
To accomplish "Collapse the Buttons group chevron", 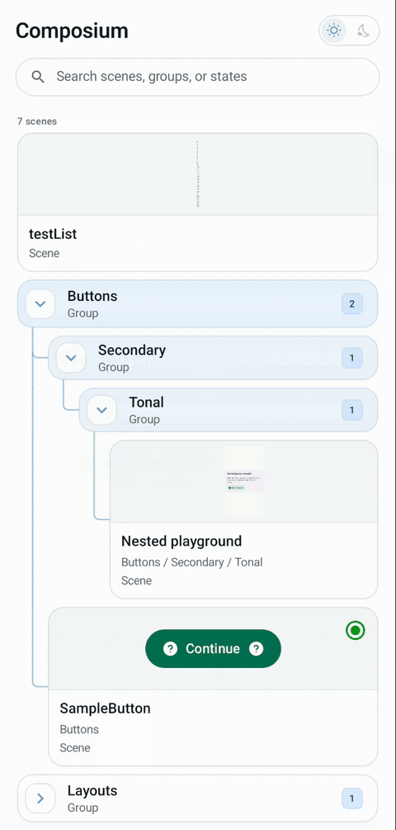I will 40,304.
